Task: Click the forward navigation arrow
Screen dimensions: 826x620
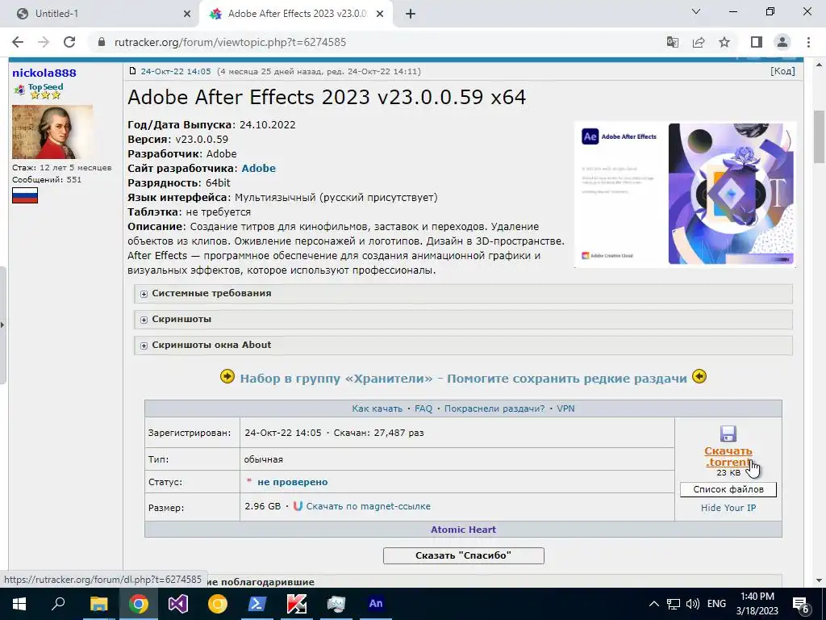Action: tap(44, 42)
